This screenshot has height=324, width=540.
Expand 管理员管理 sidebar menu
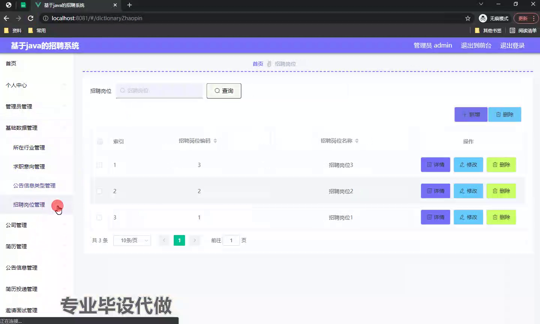[x=36, y=106]
